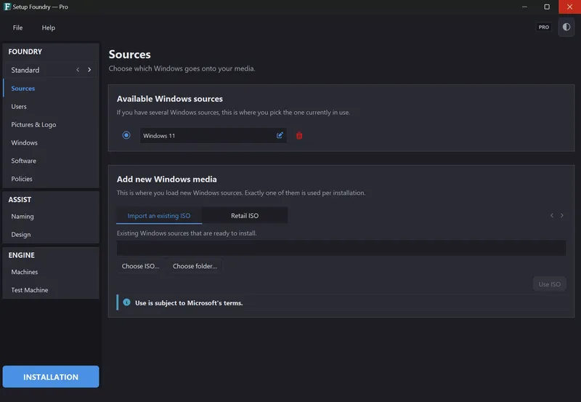Click the INSTALLATION button
Screen dimensions: 581x402
[51, 377]
